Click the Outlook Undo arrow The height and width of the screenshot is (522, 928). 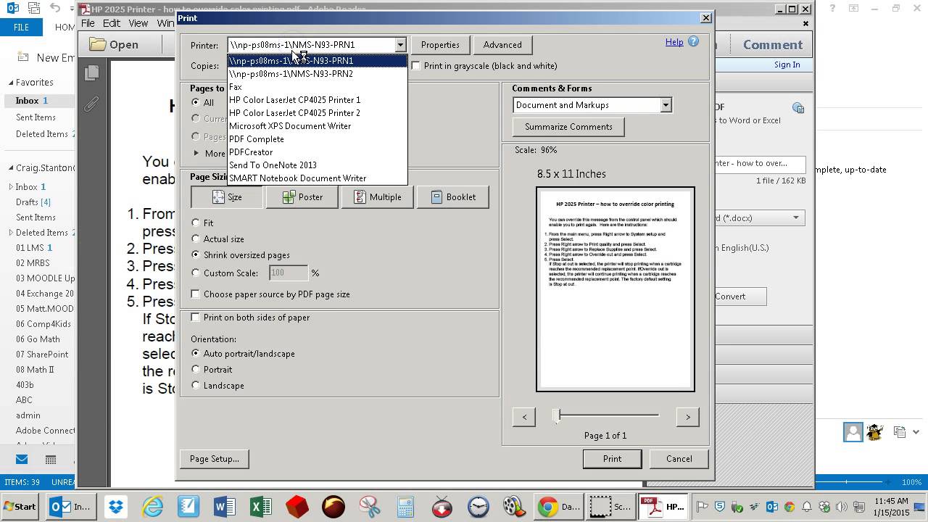[56, 9]
